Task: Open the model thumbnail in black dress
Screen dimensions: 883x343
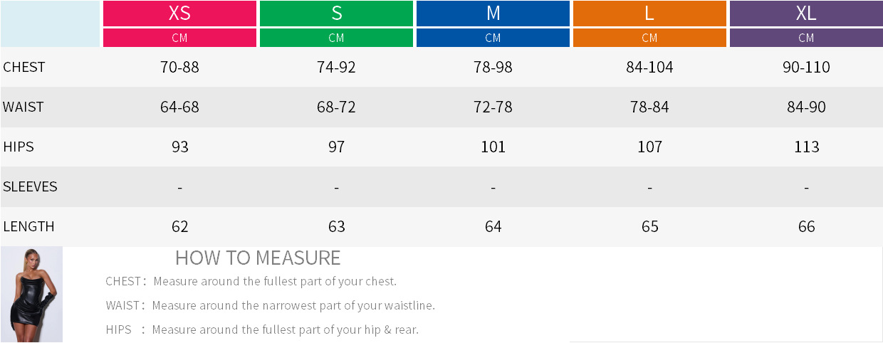Action: (32, 295)
